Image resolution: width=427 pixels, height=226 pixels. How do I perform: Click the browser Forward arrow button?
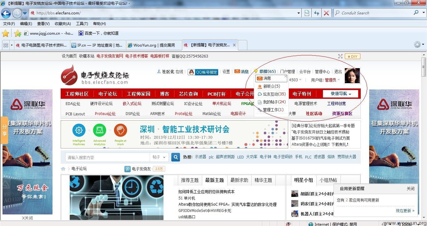[x=17, y=13]
